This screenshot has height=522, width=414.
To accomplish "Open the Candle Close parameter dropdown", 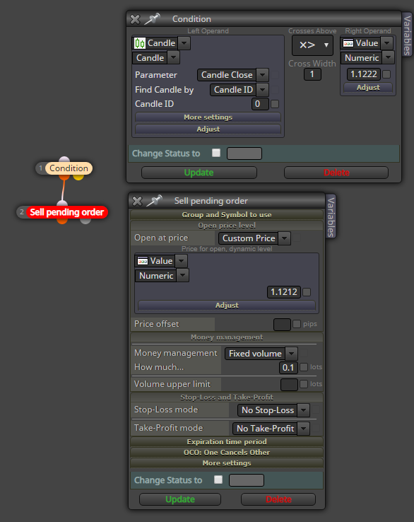I will [x=262, y=75].
